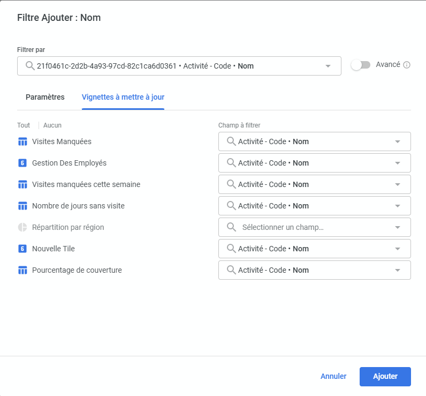
Task: Select Aucun to uncheck all tiles
Action: (x=52, y=125)
